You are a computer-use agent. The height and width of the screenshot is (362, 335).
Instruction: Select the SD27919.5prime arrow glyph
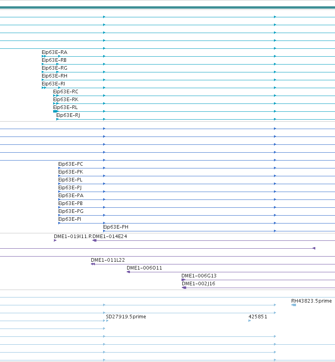click(x=107, y=321)
